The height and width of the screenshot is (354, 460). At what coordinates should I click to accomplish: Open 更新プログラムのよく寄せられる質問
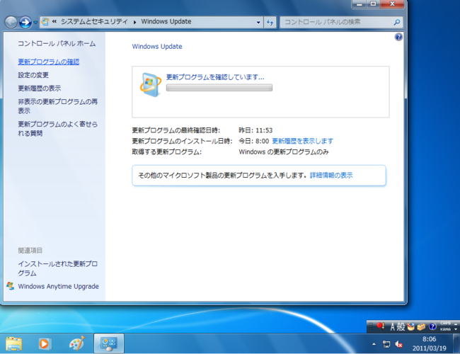click(x=58, y=129)
